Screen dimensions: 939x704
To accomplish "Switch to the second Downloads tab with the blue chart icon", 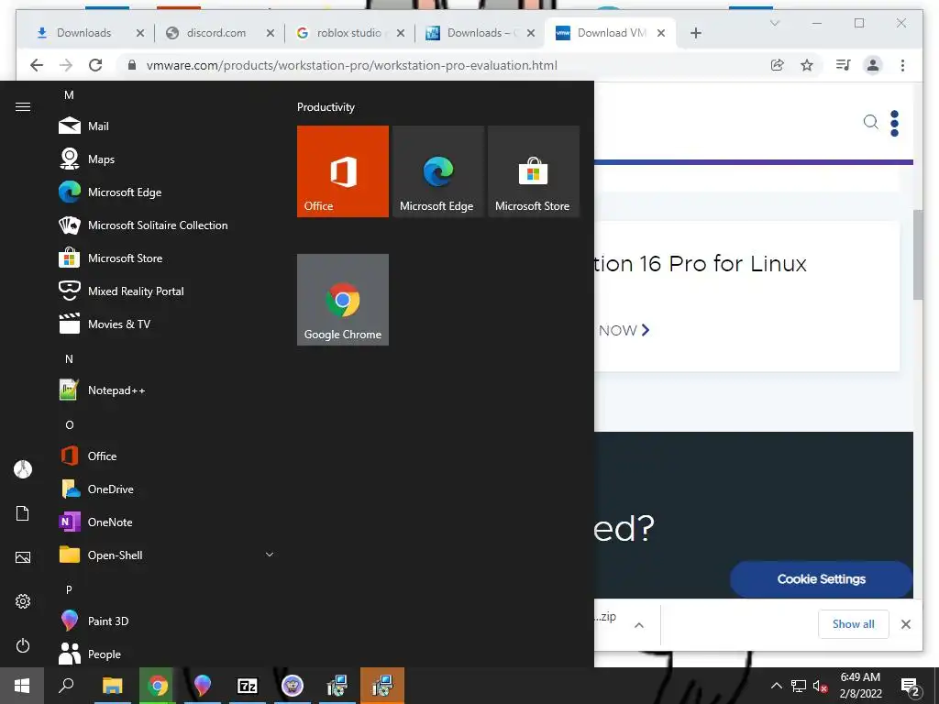I will coord(479,33).
